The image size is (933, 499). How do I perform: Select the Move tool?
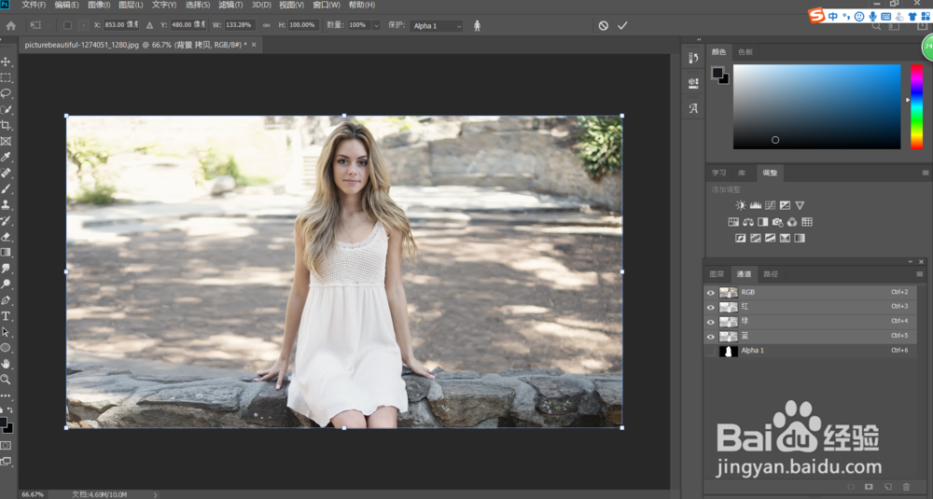pos(6,62)
